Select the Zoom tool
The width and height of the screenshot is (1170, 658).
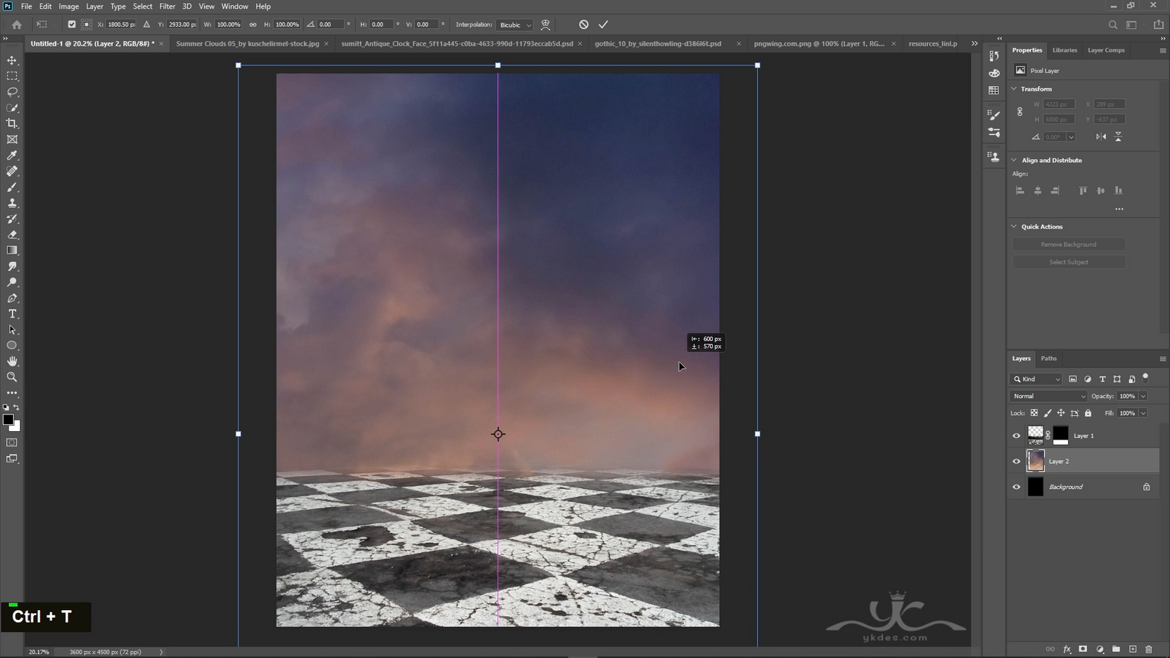[12, 377]
